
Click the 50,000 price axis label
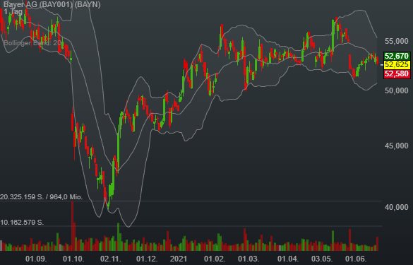coord(396,90)
